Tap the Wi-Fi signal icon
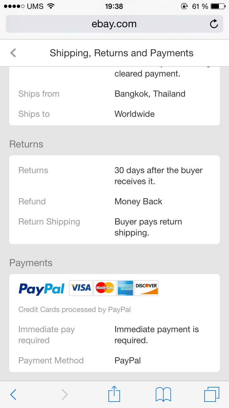 (51, 6)
